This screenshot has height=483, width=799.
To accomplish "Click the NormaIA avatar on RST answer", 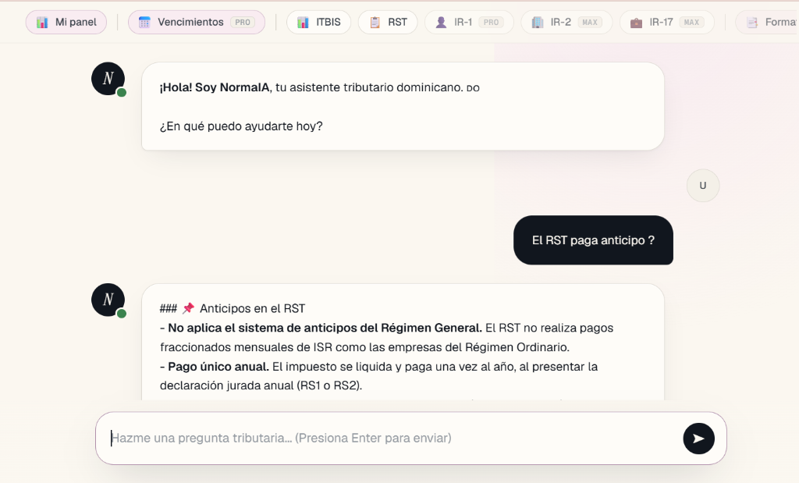I will [x=108, y=300].
